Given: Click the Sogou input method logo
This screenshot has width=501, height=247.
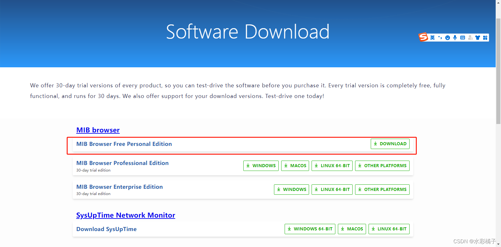Looking at the screenshot, I should coord(423,37).
